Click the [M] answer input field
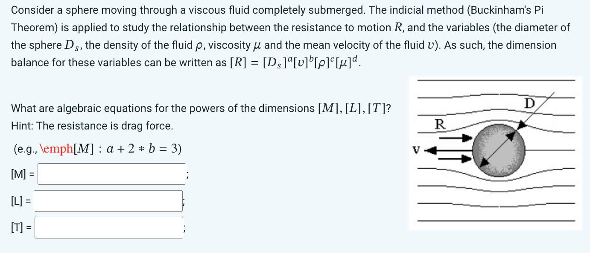Viewport: 590px width, 253px height. (111, 174)
